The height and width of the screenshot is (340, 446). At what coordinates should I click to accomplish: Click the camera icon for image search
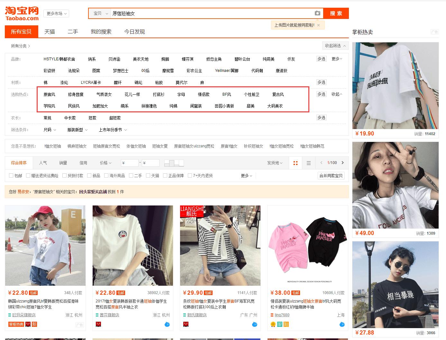317,13
